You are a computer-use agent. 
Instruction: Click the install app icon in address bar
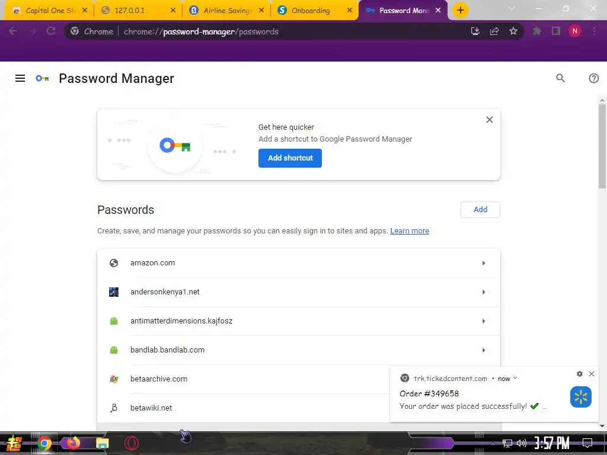[475, 31]
